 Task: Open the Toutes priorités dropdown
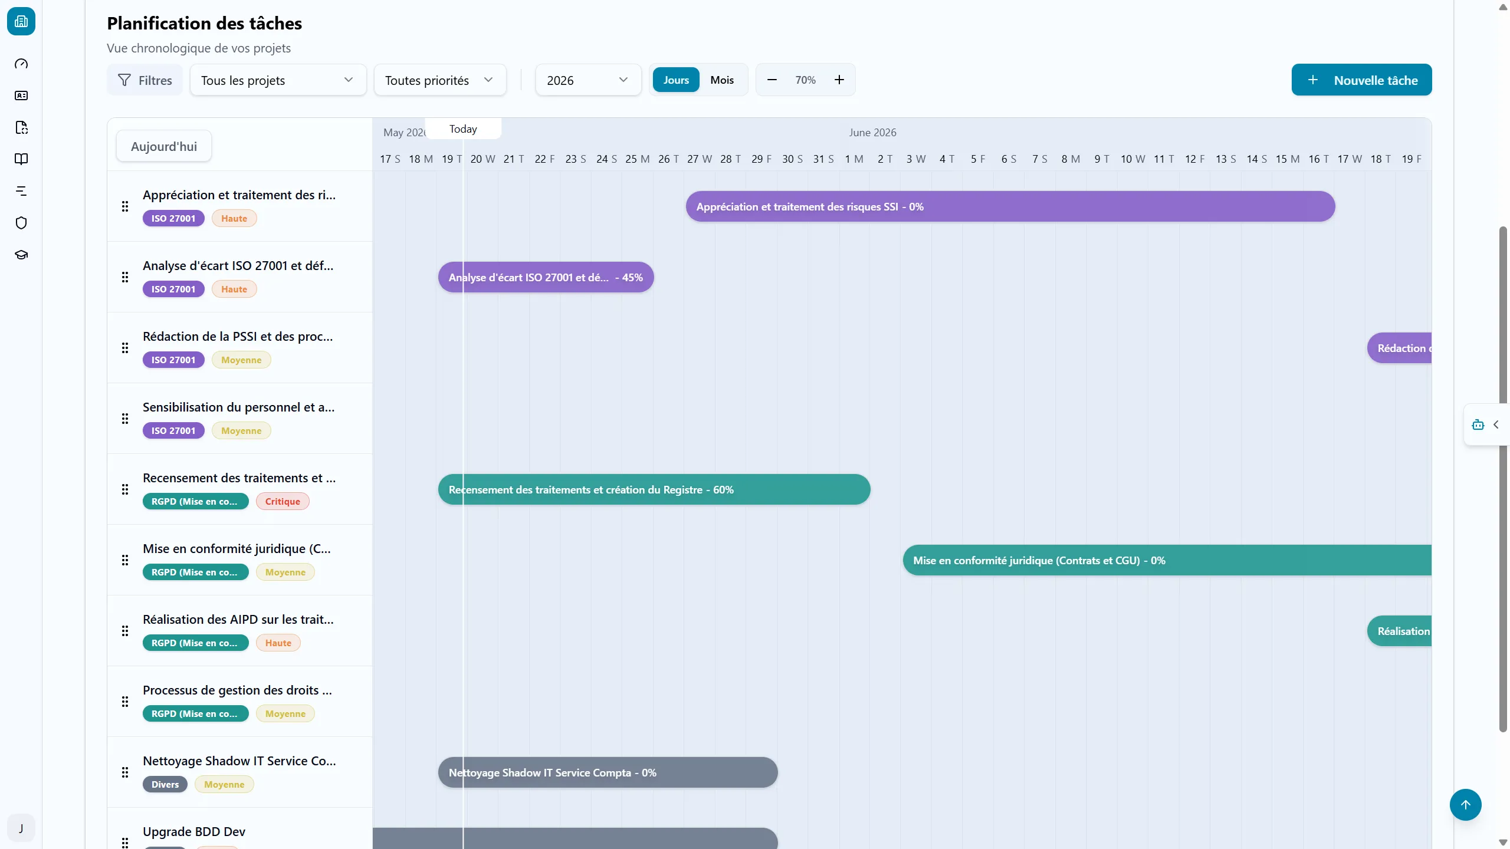click(440, 80)
